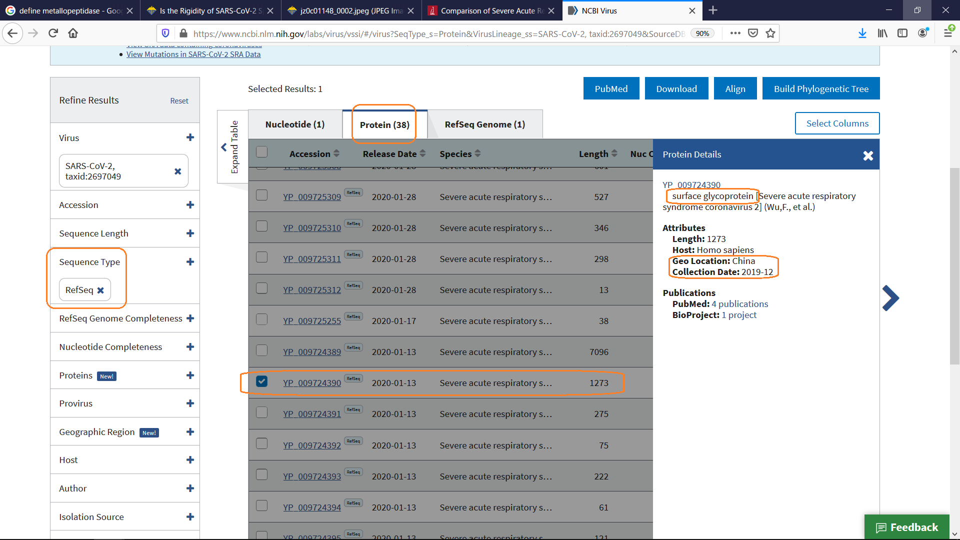This screenshot has width=960, height=540.
Task: Open the RefSeq Genome (1) tab
Action: click(x=484, y=124)
